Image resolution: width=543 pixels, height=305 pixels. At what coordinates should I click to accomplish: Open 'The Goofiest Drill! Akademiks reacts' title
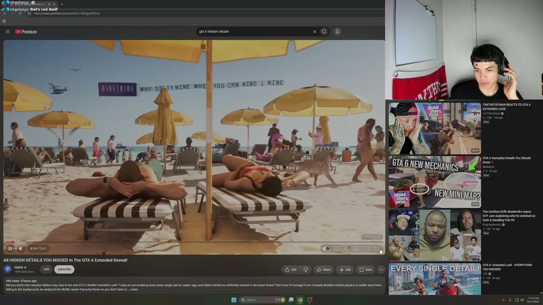(x=509, y=216)
